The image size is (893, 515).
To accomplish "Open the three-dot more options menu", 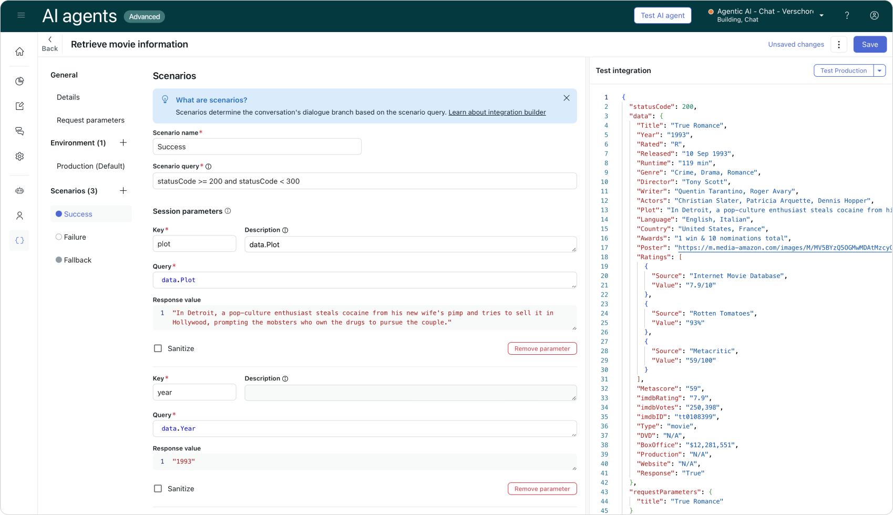I will click(x=839, y=45).
